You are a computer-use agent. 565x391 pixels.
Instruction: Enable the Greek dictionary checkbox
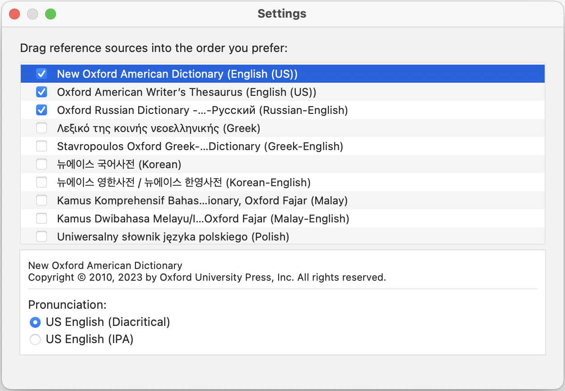tap(42, 128)
